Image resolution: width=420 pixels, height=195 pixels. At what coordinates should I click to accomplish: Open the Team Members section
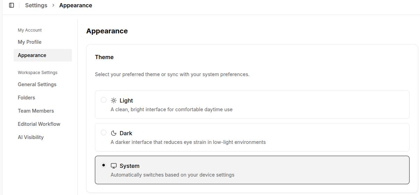36,111
